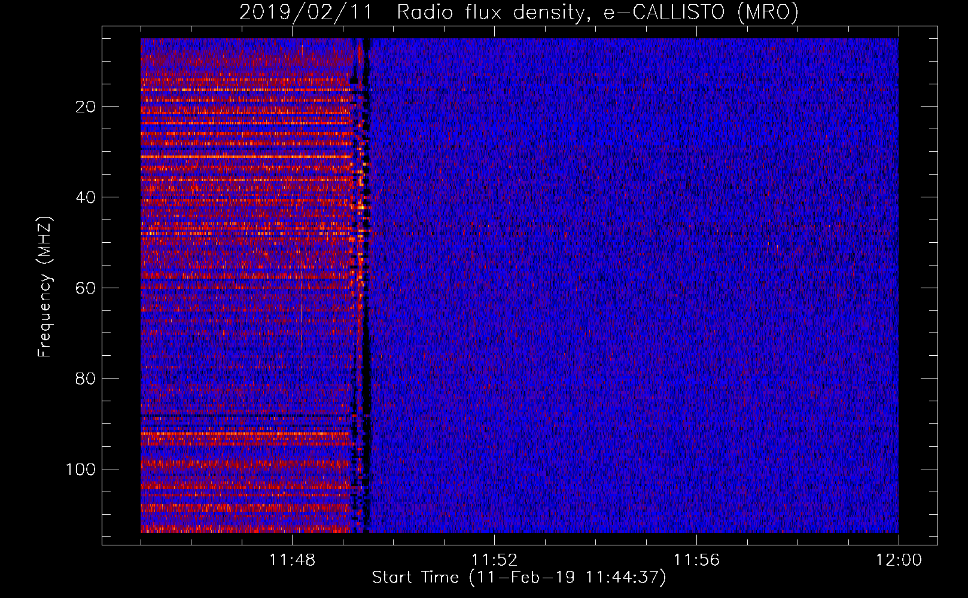Click the '80' frequency tick label
968x598 pixels.
click(x=86, y=379)
